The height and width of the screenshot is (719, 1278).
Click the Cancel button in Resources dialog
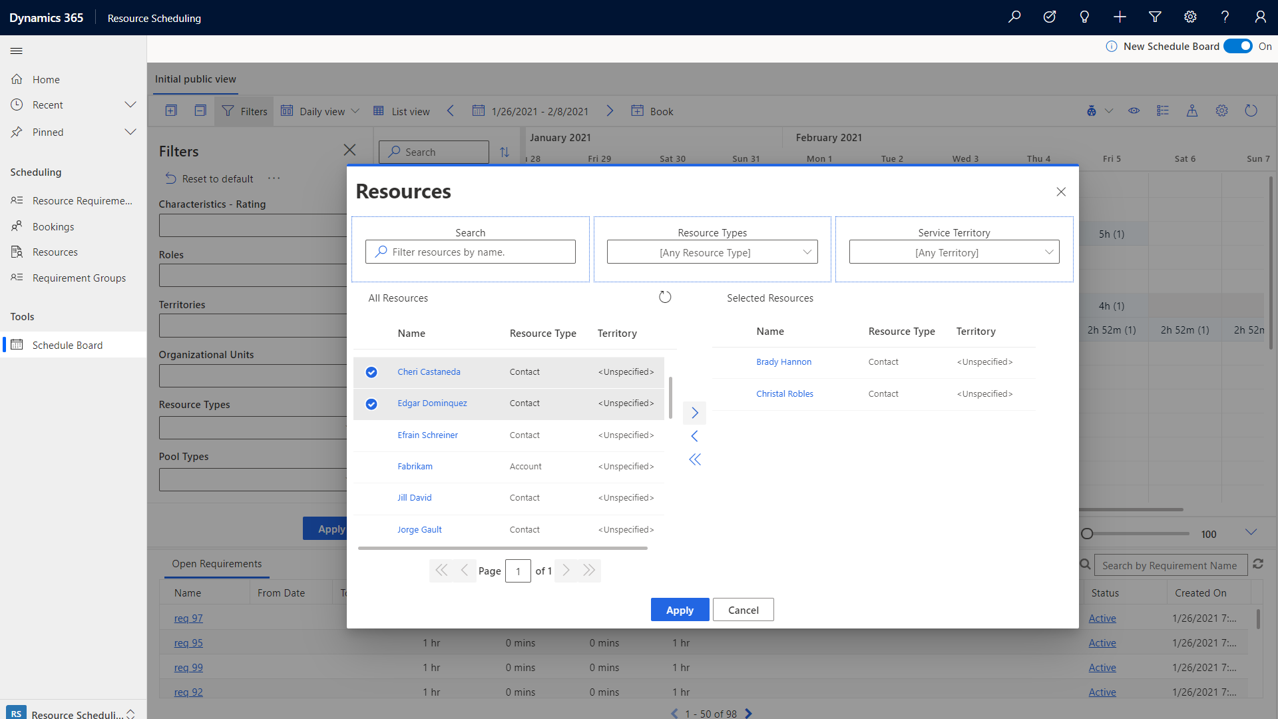[744, 609]
